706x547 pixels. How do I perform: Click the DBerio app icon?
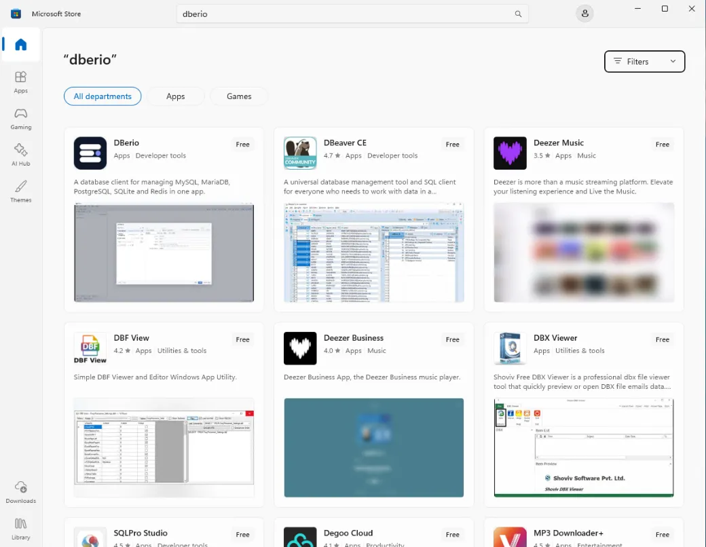pyautogui.click(x=90, y=153)
